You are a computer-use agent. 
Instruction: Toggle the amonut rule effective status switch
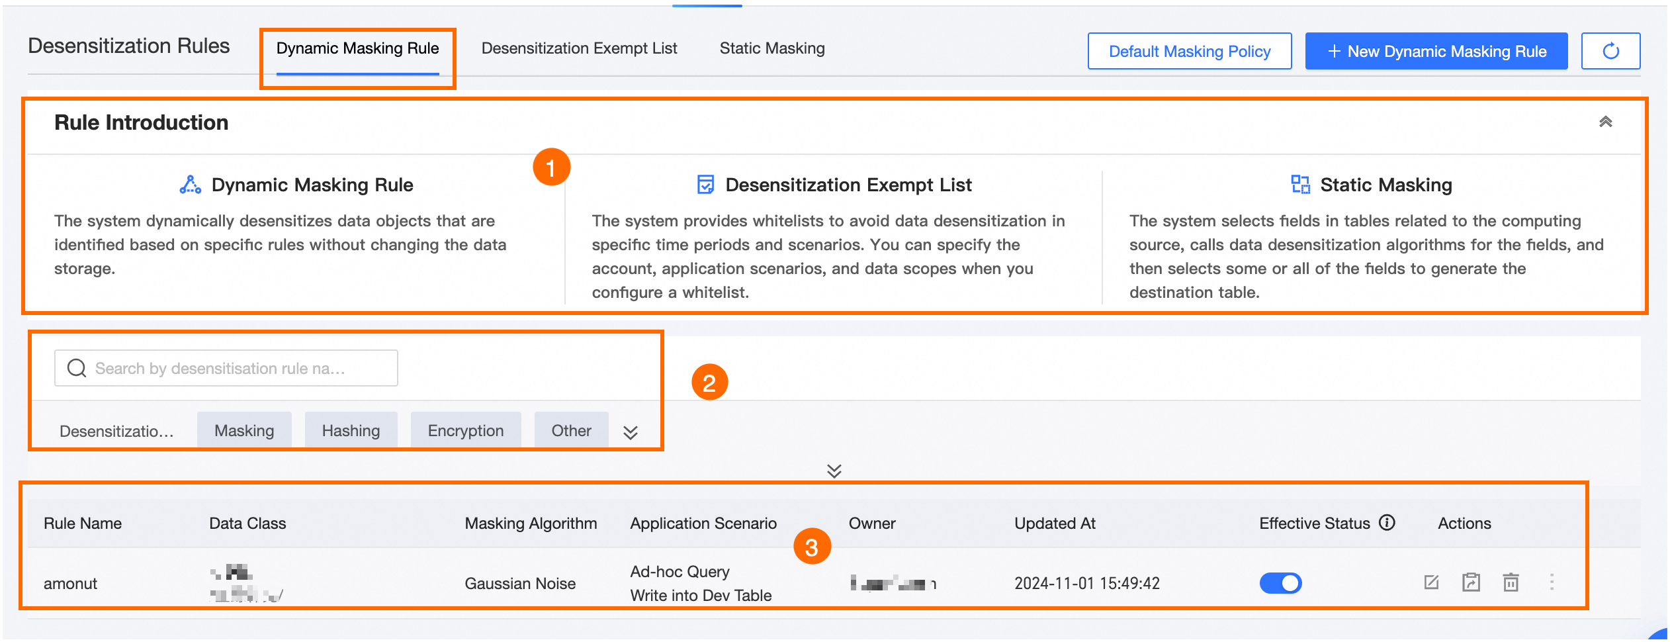(x=1280, y=583)
